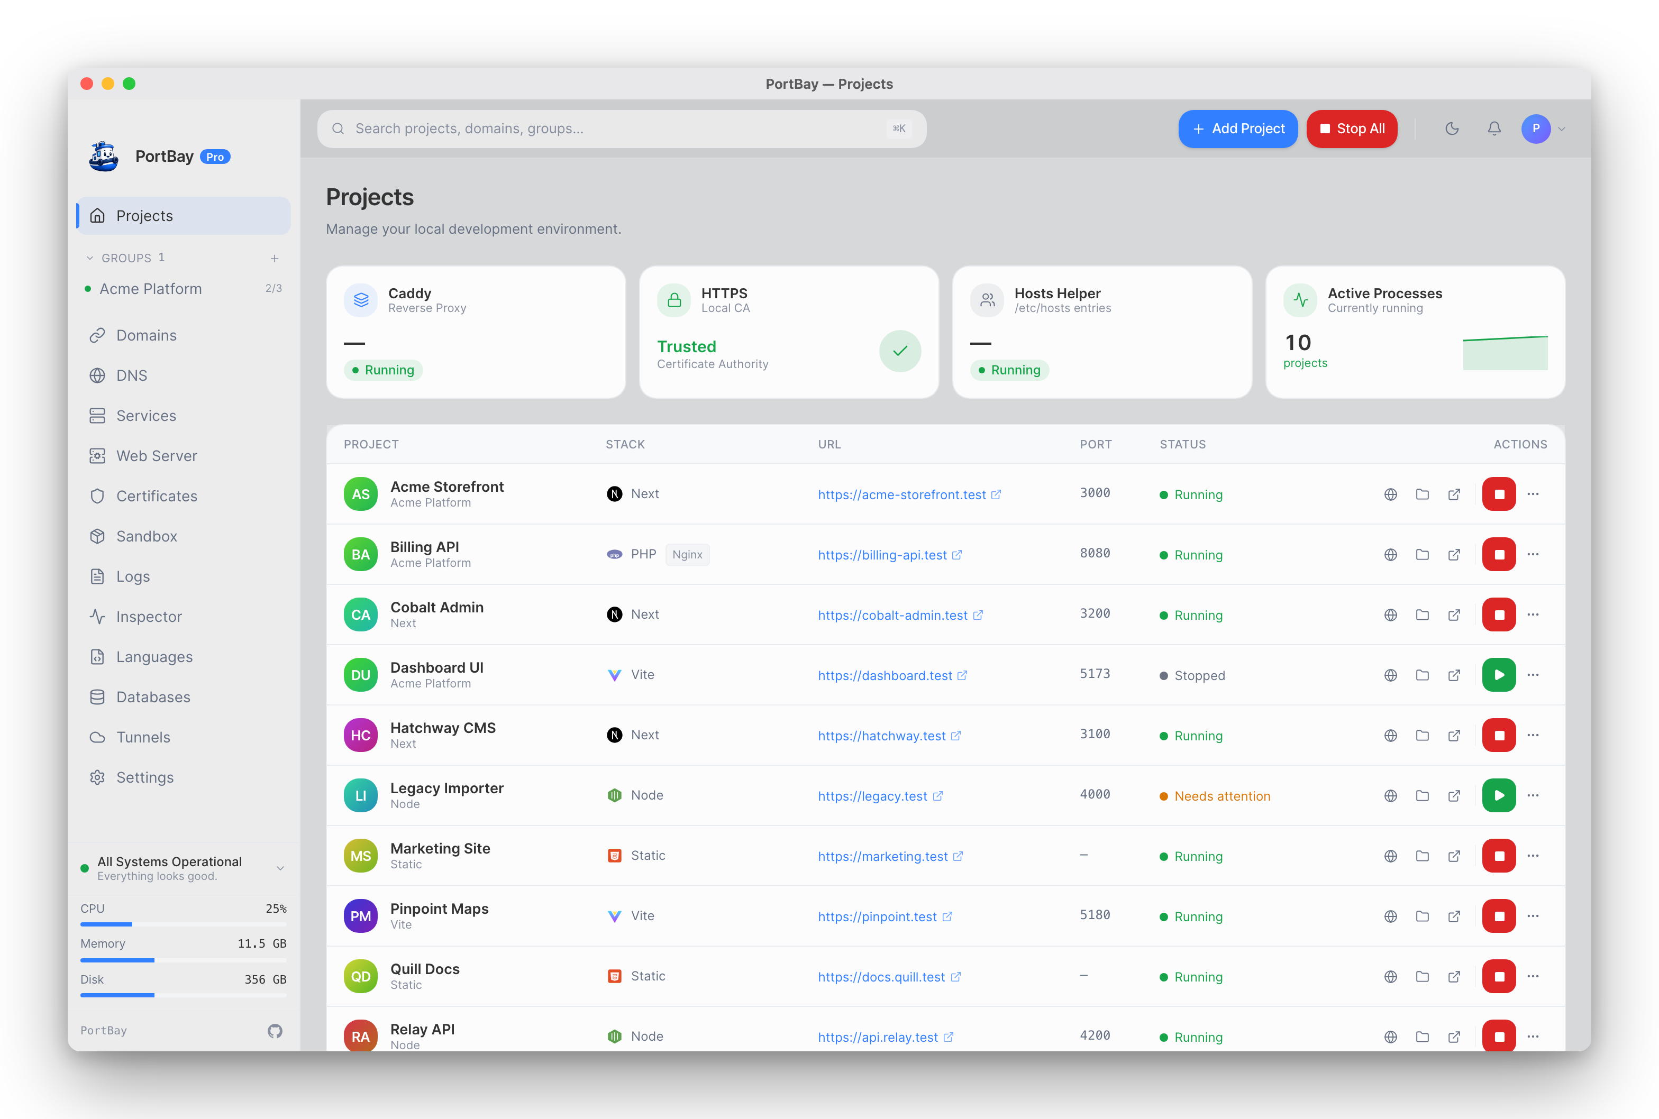
Task: Open more actions for Billing API
Action: [1533, 555]
